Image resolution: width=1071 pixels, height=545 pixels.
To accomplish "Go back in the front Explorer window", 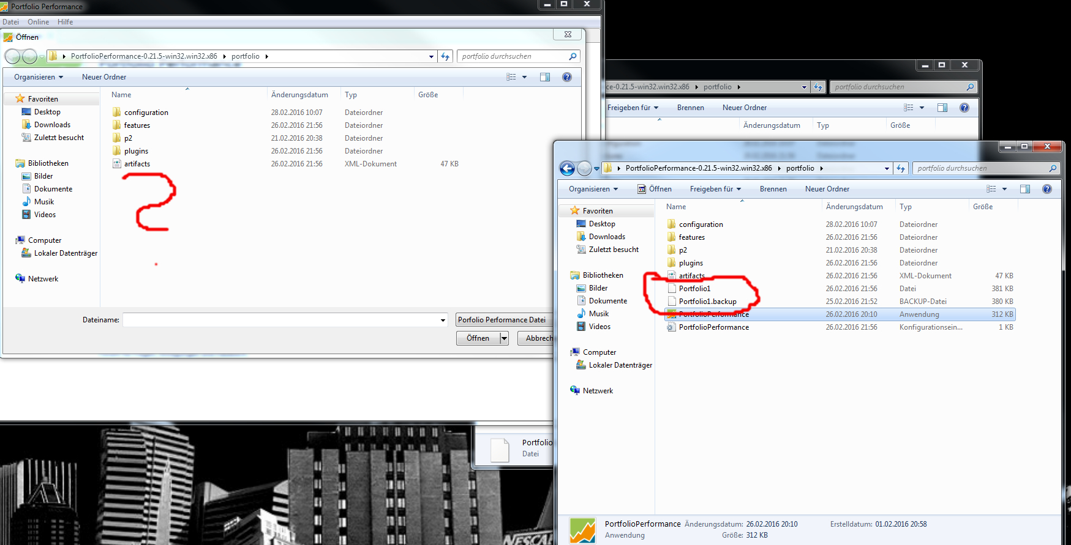I will pos(568,168).
